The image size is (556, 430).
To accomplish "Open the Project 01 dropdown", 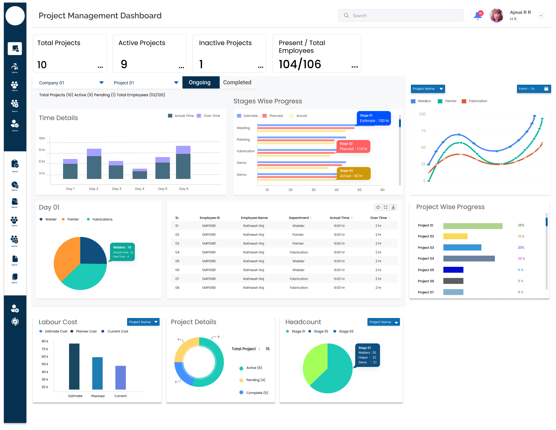I will click(145, 83).
